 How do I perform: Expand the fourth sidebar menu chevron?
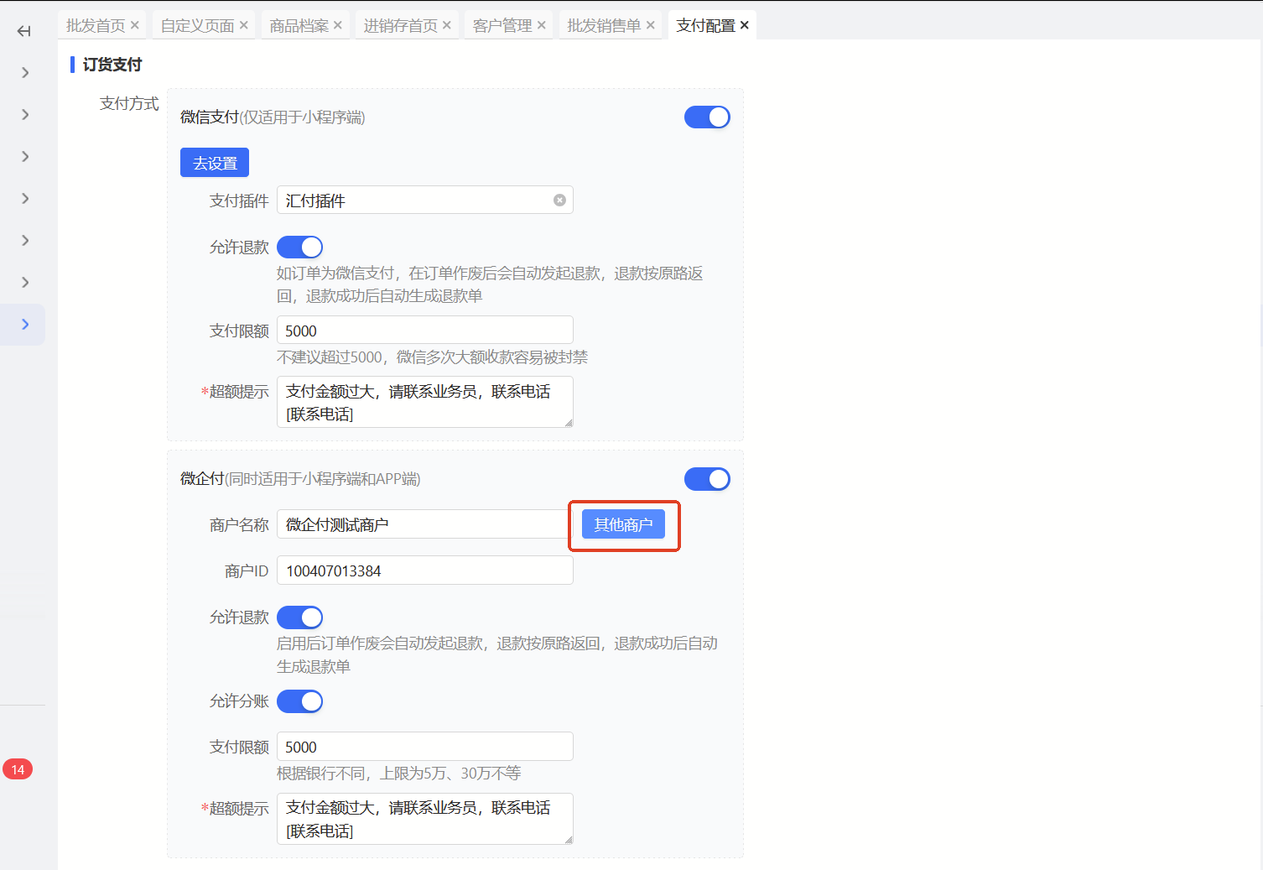tap(25, 199)
